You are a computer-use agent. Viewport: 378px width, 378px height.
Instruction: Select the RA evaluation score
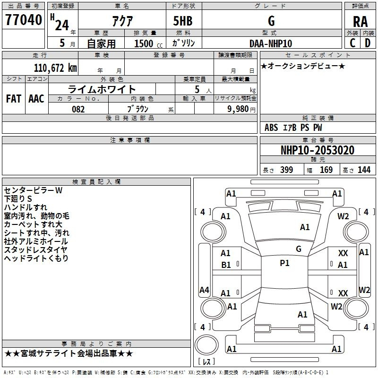[x=360, y=22]
